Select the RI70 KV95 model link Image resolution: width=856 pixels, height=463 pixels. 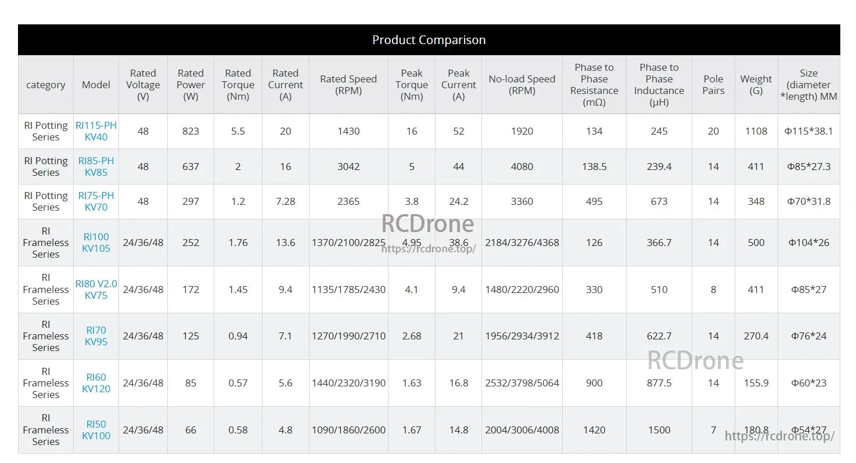click(96, 336)
